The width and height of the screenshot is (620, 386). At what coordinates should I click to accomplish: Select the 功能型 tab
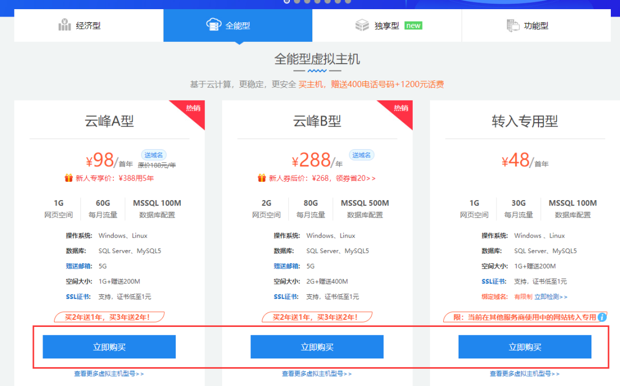click(536, 25)
